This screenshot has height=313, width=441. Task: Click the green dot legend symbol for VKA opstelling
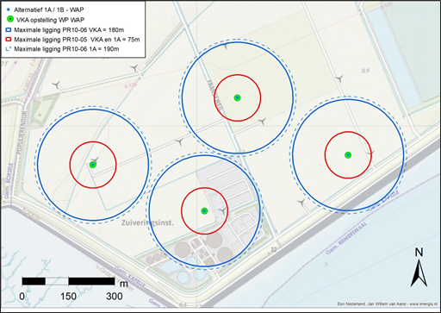9,19
